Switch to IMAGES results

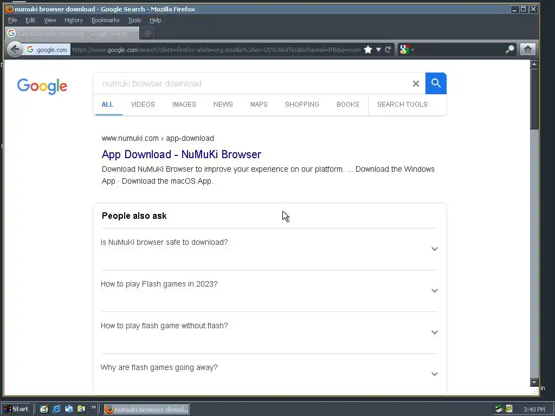click(x=184, y=105)
